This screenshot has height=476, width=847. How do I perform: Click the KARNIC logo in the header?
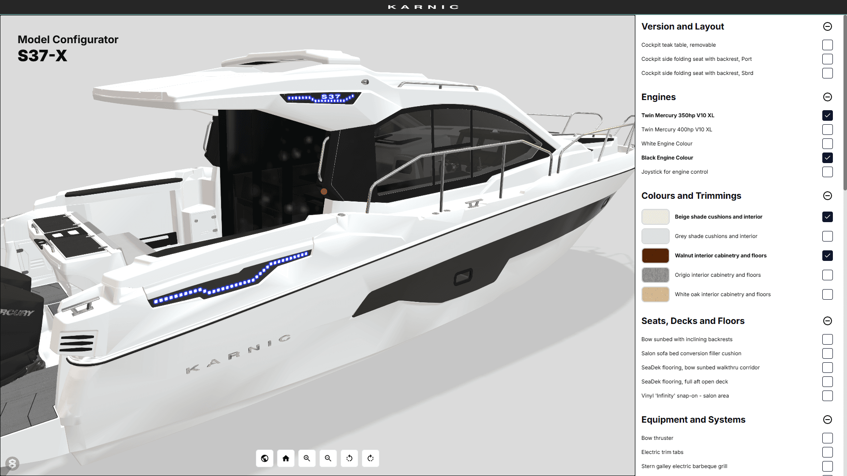[423, 7]
